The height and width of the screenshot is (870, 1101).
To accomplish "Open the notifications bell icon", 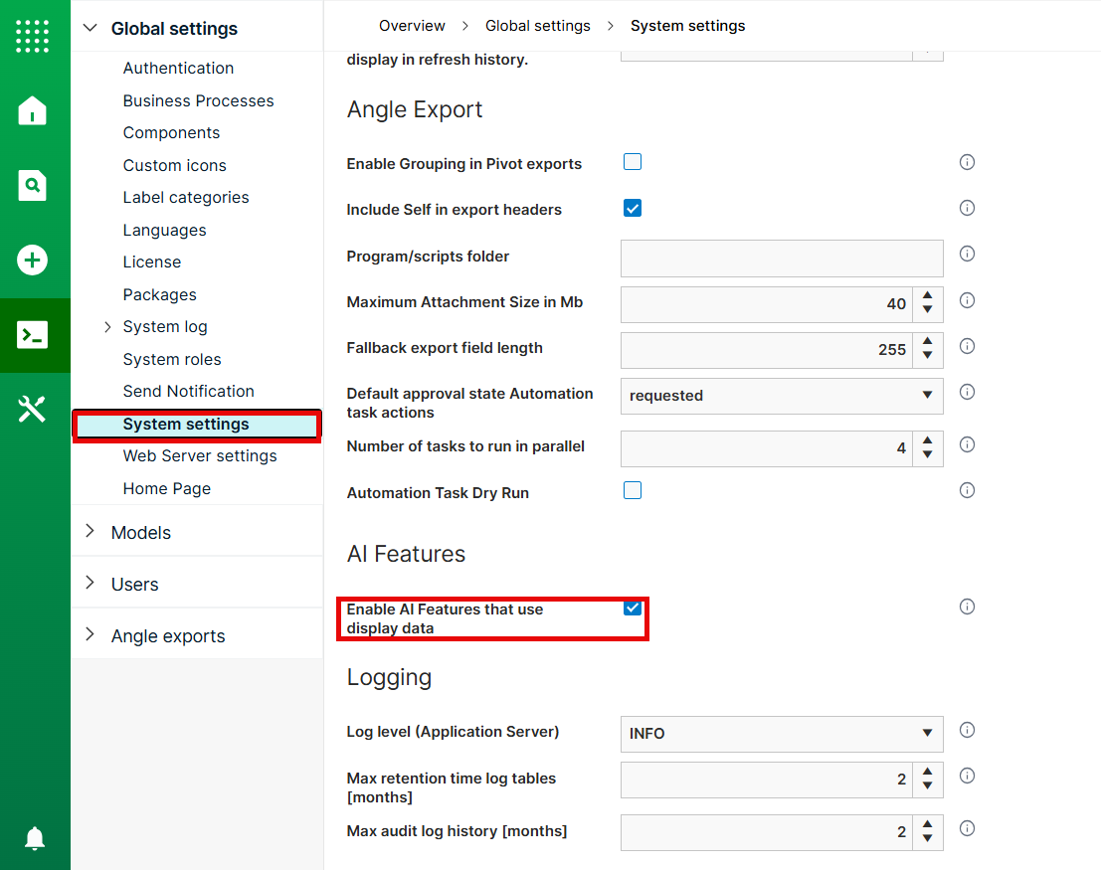I will coord(35,838).
